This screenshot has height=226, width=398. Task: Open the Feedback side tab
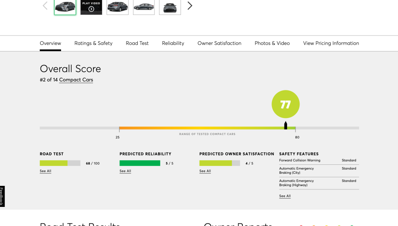2,196
